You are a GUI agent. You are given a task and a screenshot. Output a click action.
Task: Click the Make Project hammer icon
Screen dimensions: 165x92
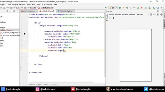click(106, 8)
